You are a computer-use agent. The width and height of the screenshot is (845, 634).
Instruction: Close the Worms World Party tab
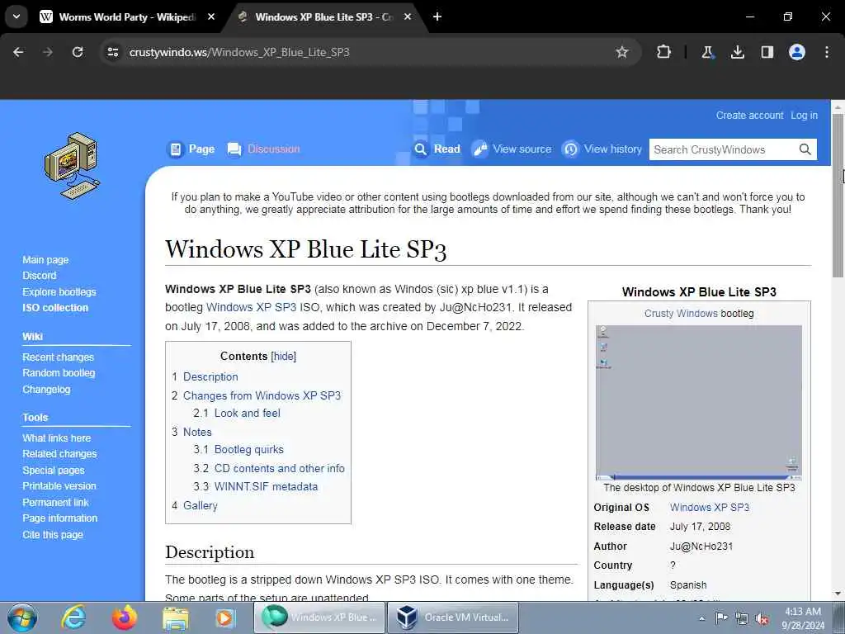(x=211, y=17)
